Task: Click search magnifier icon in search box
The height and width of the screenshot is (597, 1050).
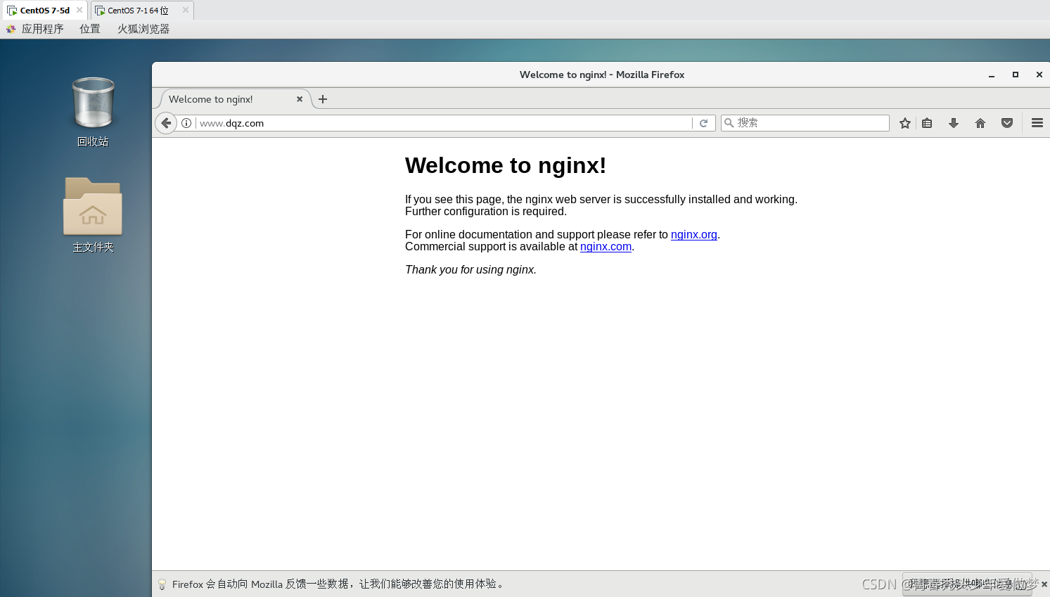Action: [x=729, y=123]
